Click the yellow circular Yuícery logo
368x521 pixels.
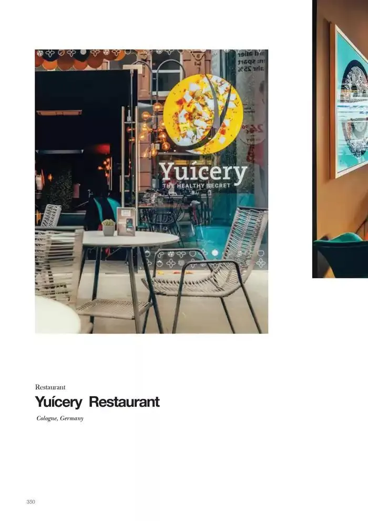point(203,114)
